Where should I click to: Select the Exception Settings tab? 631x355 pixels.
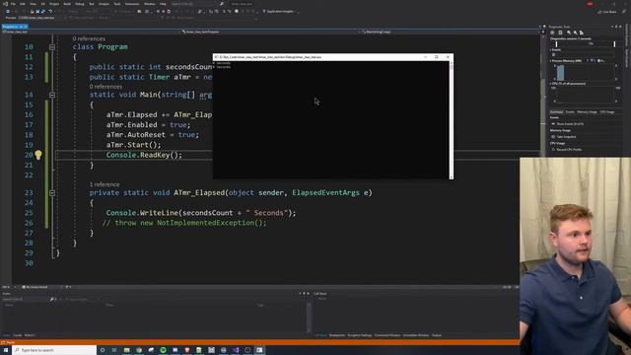pos(359,335)
